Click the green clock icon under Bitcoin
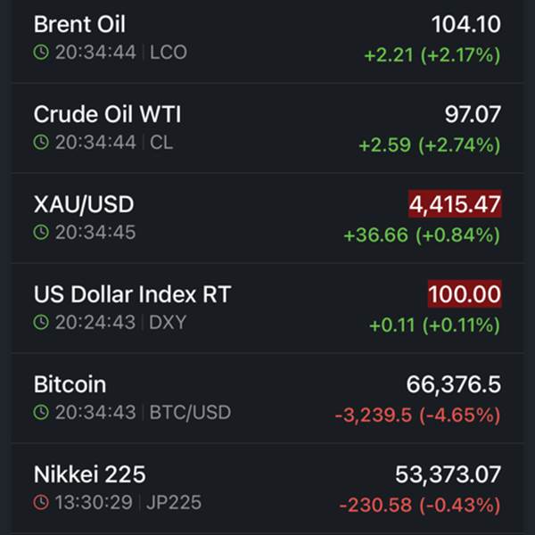 pos(41,413)
